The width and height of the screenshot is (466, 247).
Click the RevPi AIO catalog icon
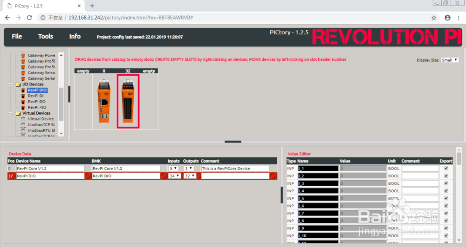[23, 108]
